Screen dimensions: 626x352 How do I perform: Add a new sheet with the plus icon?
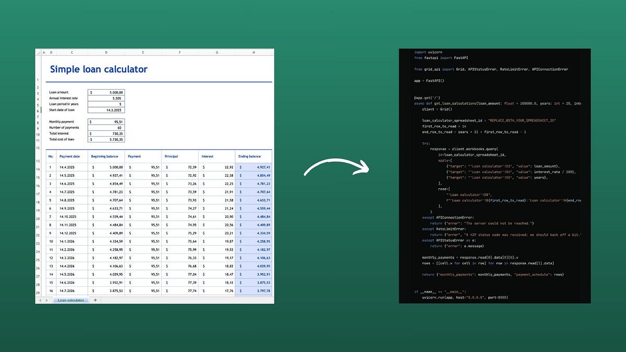pos(95,300)
